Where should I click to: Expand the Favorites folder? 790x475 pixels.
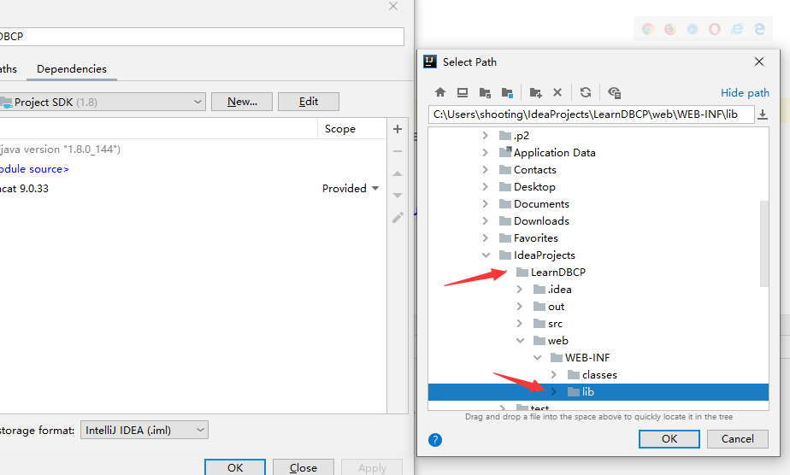click(x=485, y=238)
